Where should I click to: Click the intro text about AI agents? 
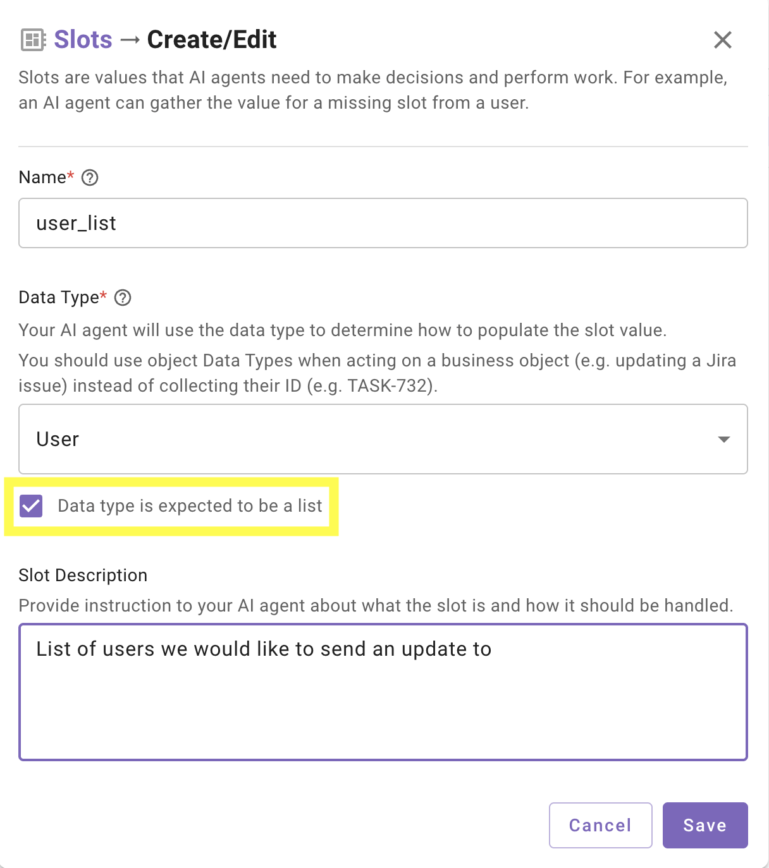click(373, 90)
